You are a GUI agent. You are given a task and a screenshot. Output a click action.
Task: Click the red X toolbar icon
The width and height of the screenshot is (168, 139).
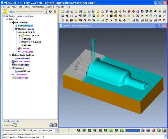[x=164, y=20]
